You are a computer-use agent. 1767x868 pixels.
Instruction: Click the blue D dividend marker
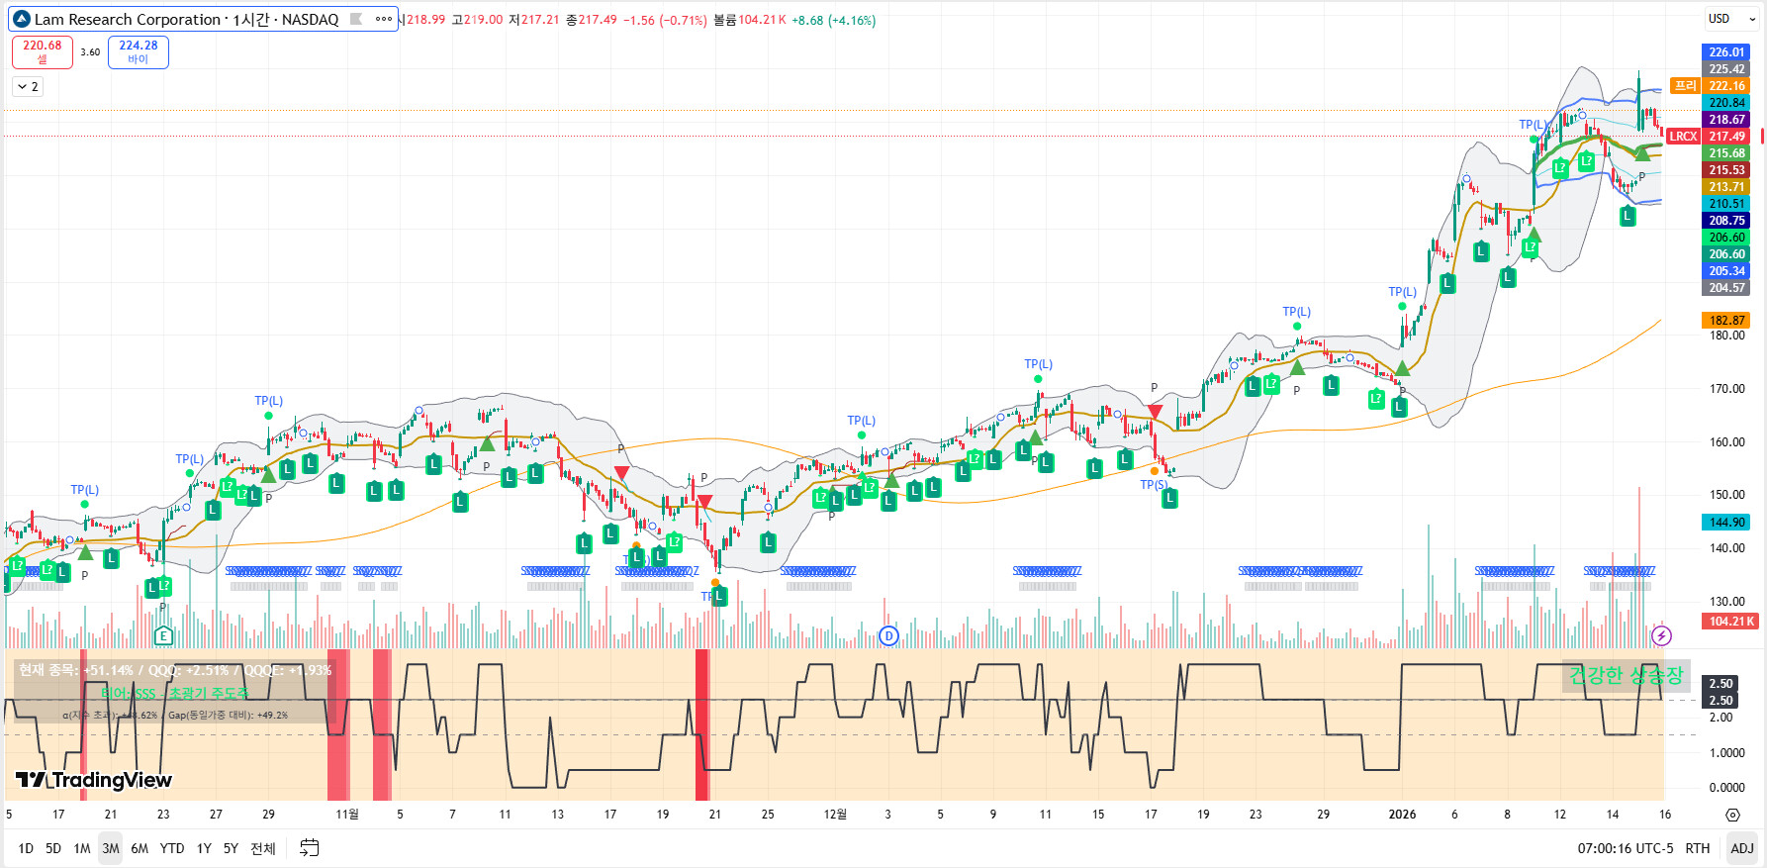(x=888, y=635)
